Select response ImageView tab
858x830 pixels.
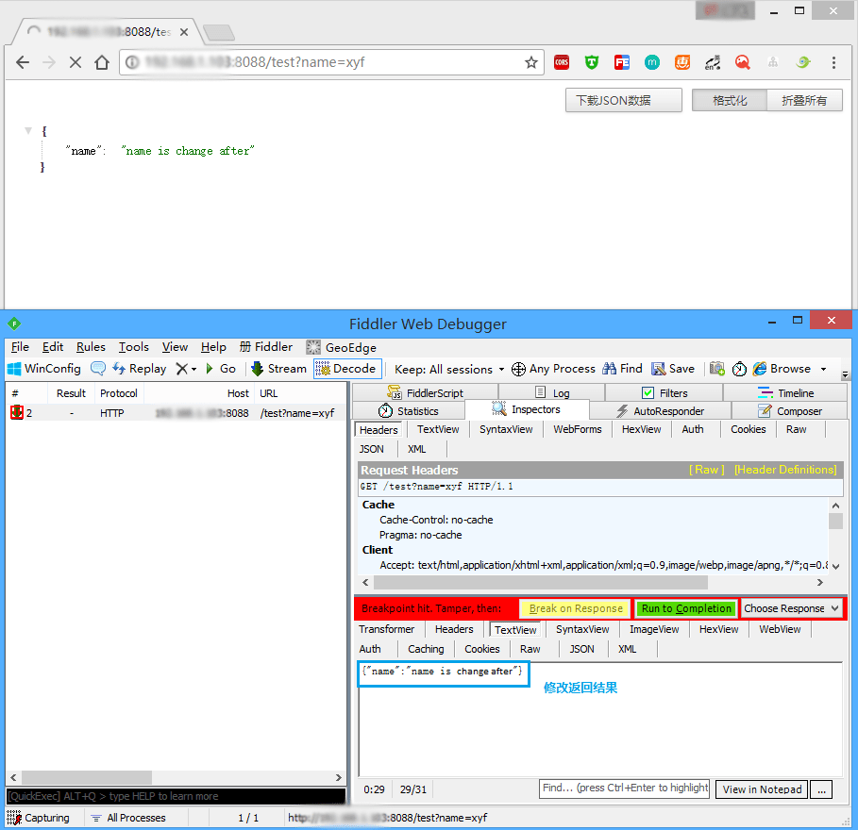[x=654, y=629]
